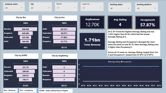Select Delhi bar in City by AvgRating
The image size is (166, 93).
pos(64,67)
